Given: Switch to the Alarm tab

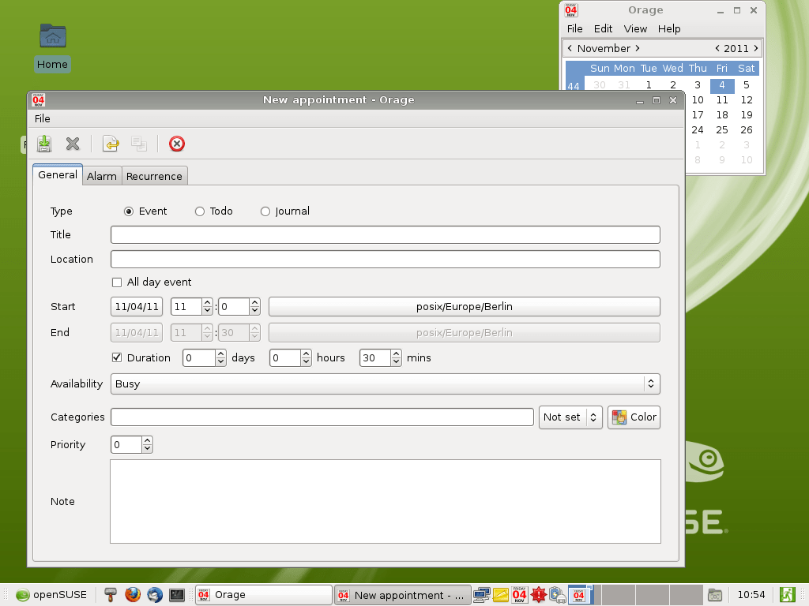Looking at the screenshot, I should [101, 175].
